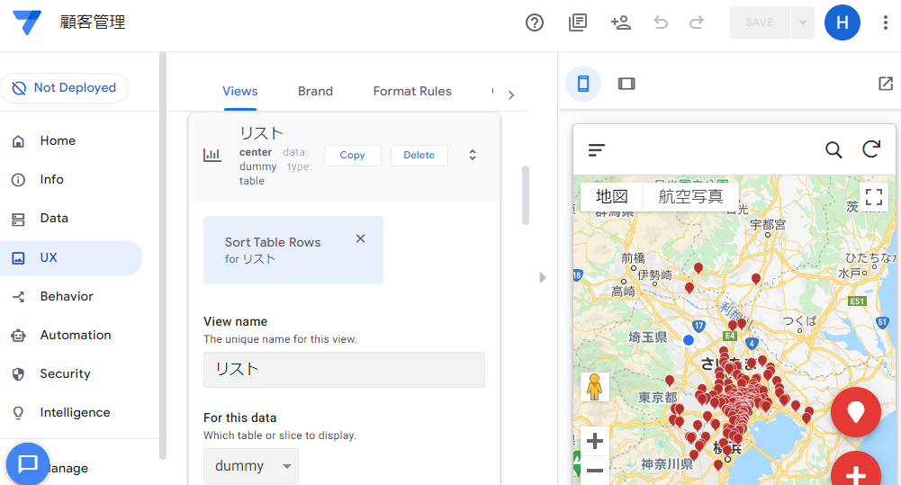
Task: Click the sync refresh icon in preview
Action: (x=871, y=149)
